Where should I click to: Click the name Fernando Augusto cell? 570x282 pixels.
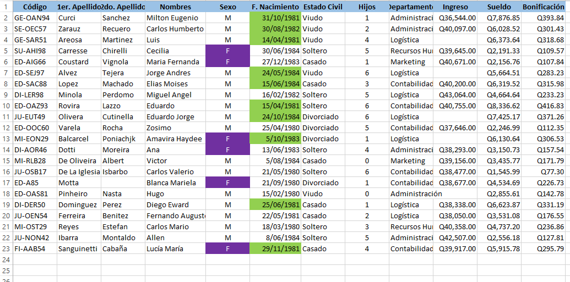pos(176,216)
